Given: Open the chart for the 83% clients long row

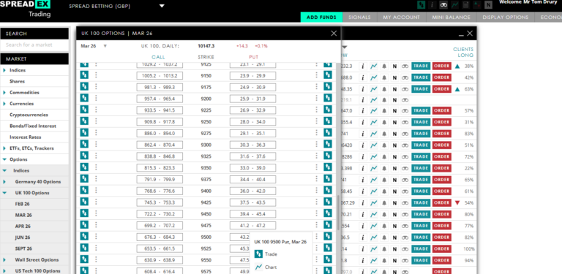Looking at the screenshot, I should coord(373,134).
